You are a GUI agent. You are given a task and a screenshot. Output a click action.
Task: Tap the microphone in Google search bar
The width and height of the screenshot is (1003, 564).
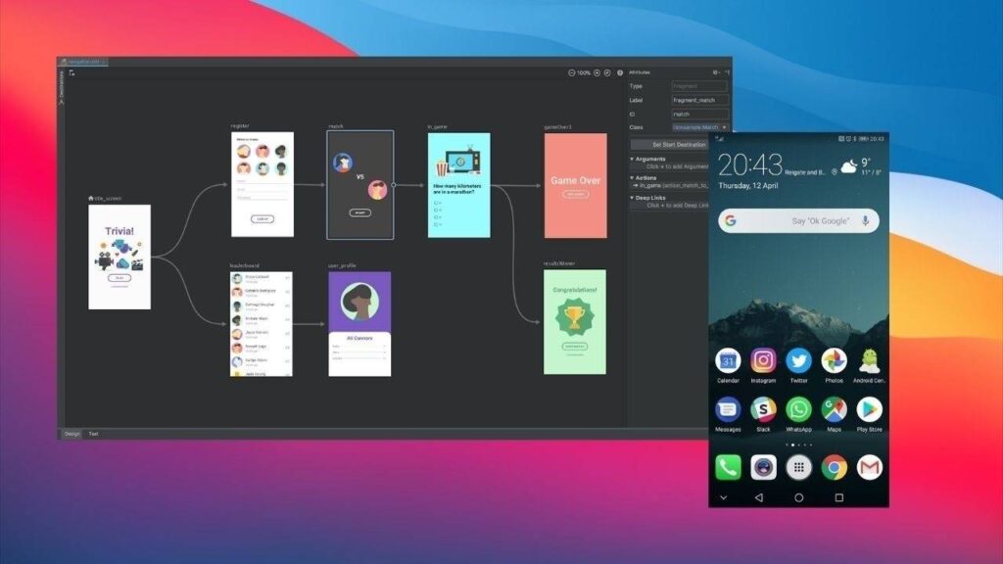click(865, 221)
